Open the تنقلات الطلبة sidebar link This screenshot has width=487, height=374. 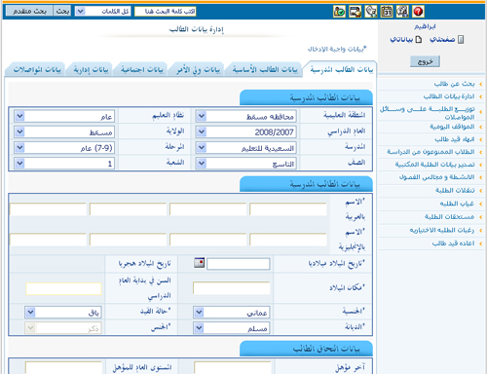click(455, 190)
